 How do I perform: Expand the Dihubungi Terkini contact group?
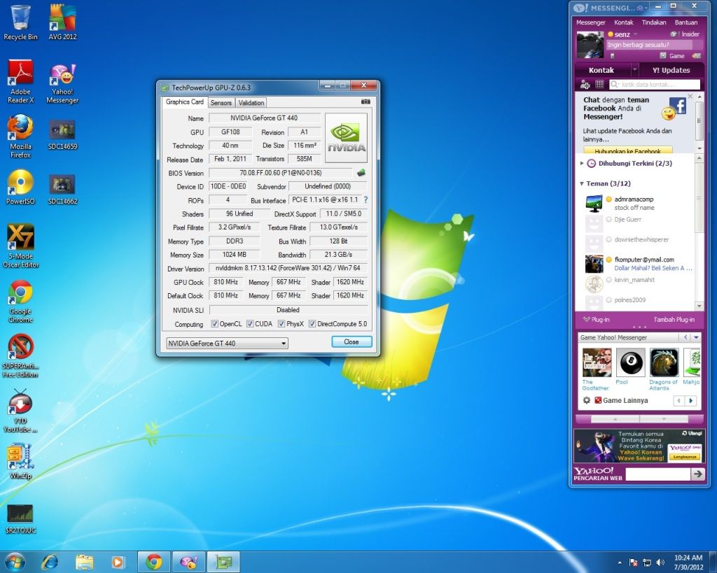[582, 163]
